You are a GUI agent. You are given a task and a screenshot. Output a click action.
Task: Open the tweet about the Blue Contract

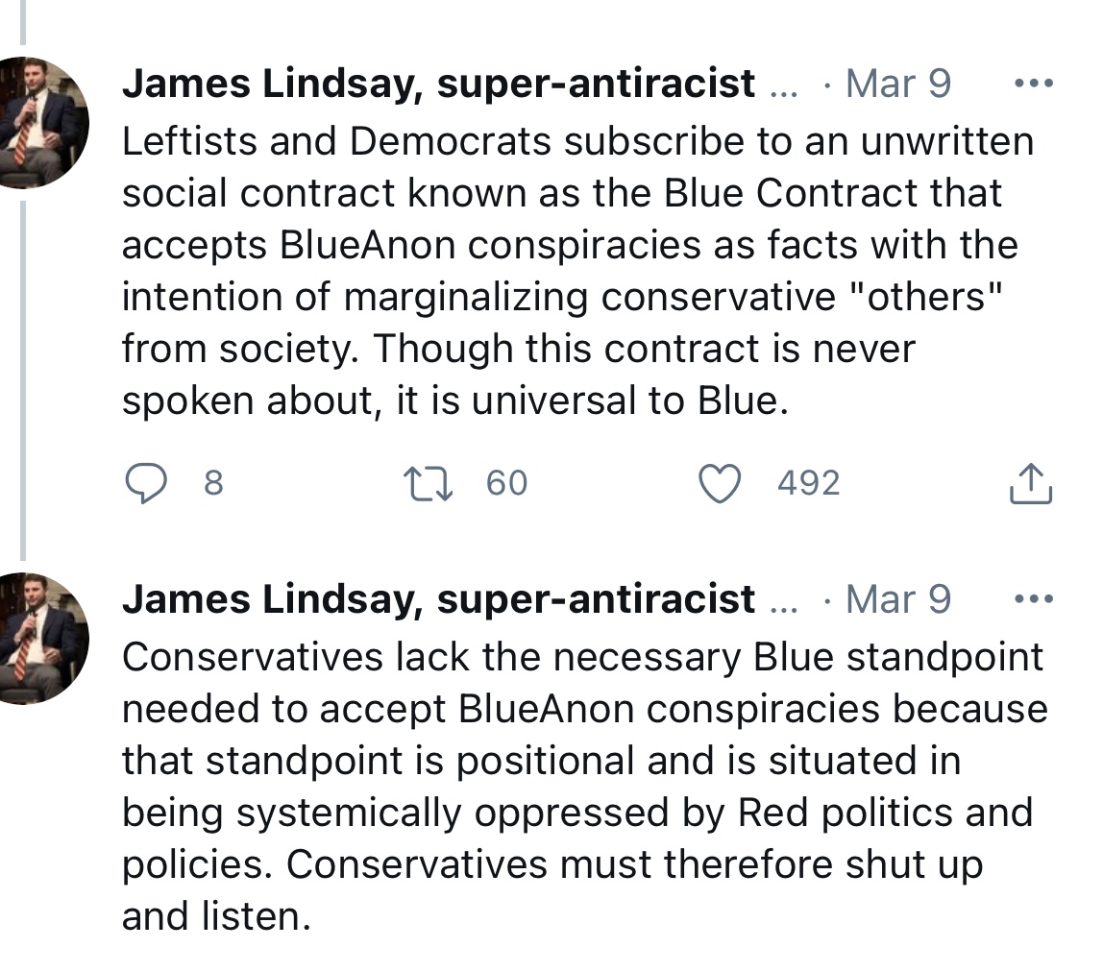[x=576, y=271]
